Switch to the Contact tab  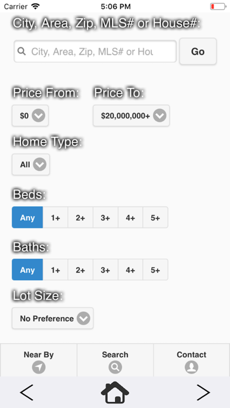tap(191, 360)
